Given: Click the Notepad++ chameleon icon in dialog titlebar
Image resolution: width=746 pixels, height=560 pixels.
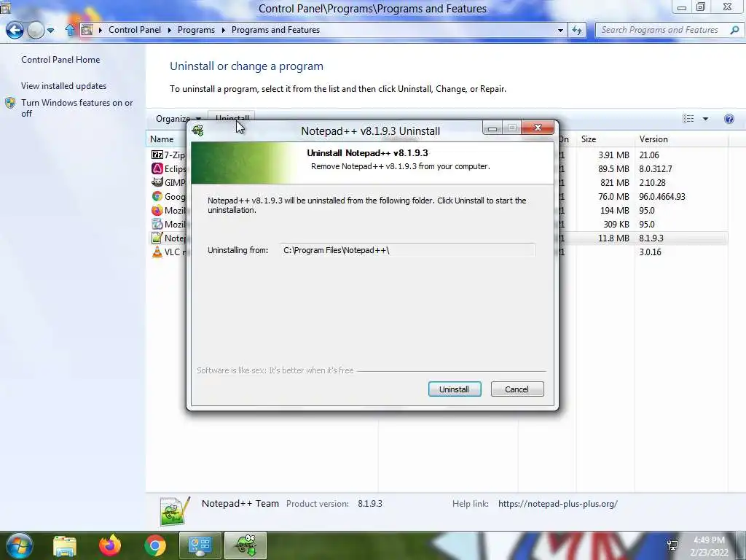Looking at the screenshot, I should coord(198,130).
